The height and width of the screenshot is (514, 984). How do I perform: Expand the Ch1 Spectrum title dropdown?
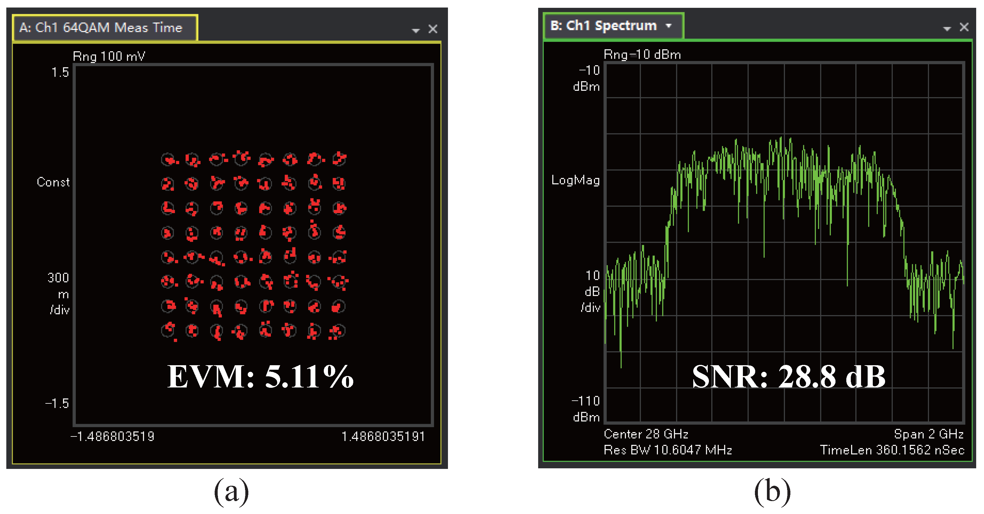click(x=669, y=26)
